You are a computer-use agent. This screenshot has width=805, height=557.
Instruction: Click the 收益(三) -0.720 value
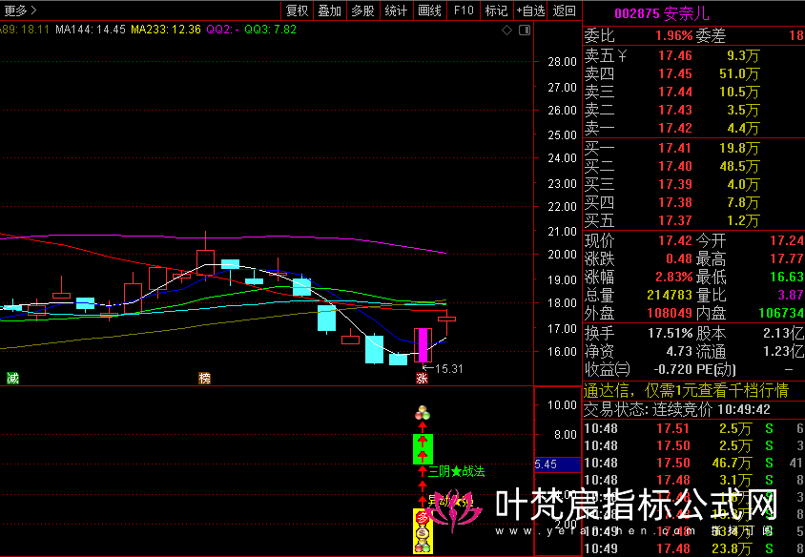point(672,369)
